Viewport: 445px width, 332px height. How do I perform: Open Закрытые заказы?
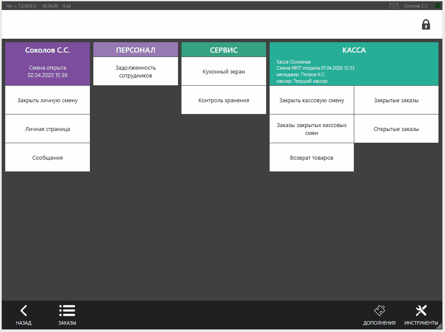396,100
